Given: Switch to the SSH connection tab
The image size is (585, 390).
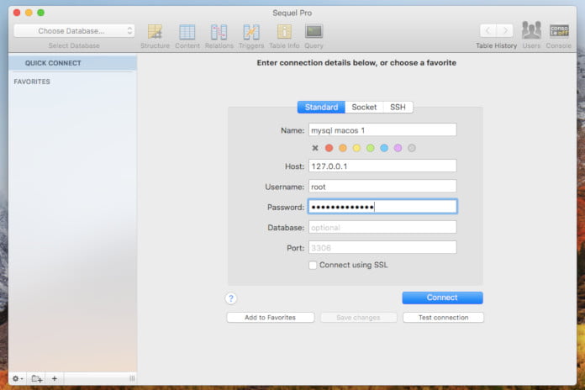Looking at the screenshot, I should pyautogui.click(x=398, y=107).
